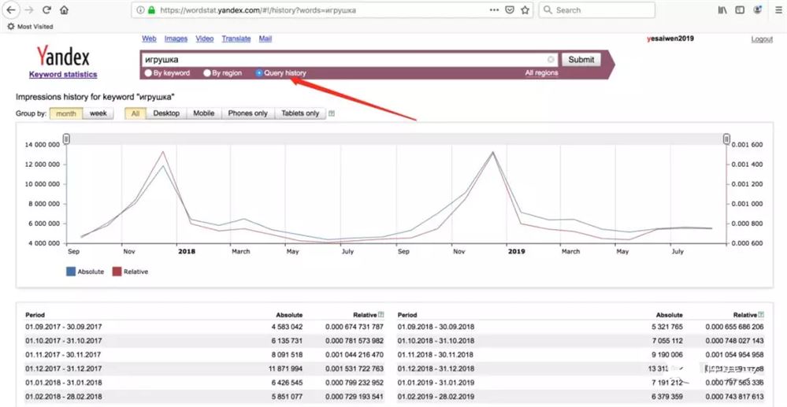
Task: Group chart by month
Action: pyautogui.click(x=65, y=113)
